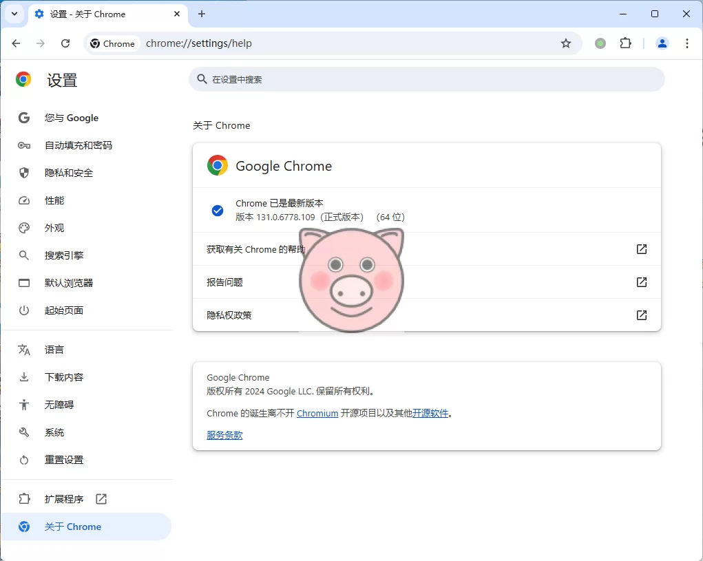Open the tab search dropdown arrow

(x=14, y=14)
